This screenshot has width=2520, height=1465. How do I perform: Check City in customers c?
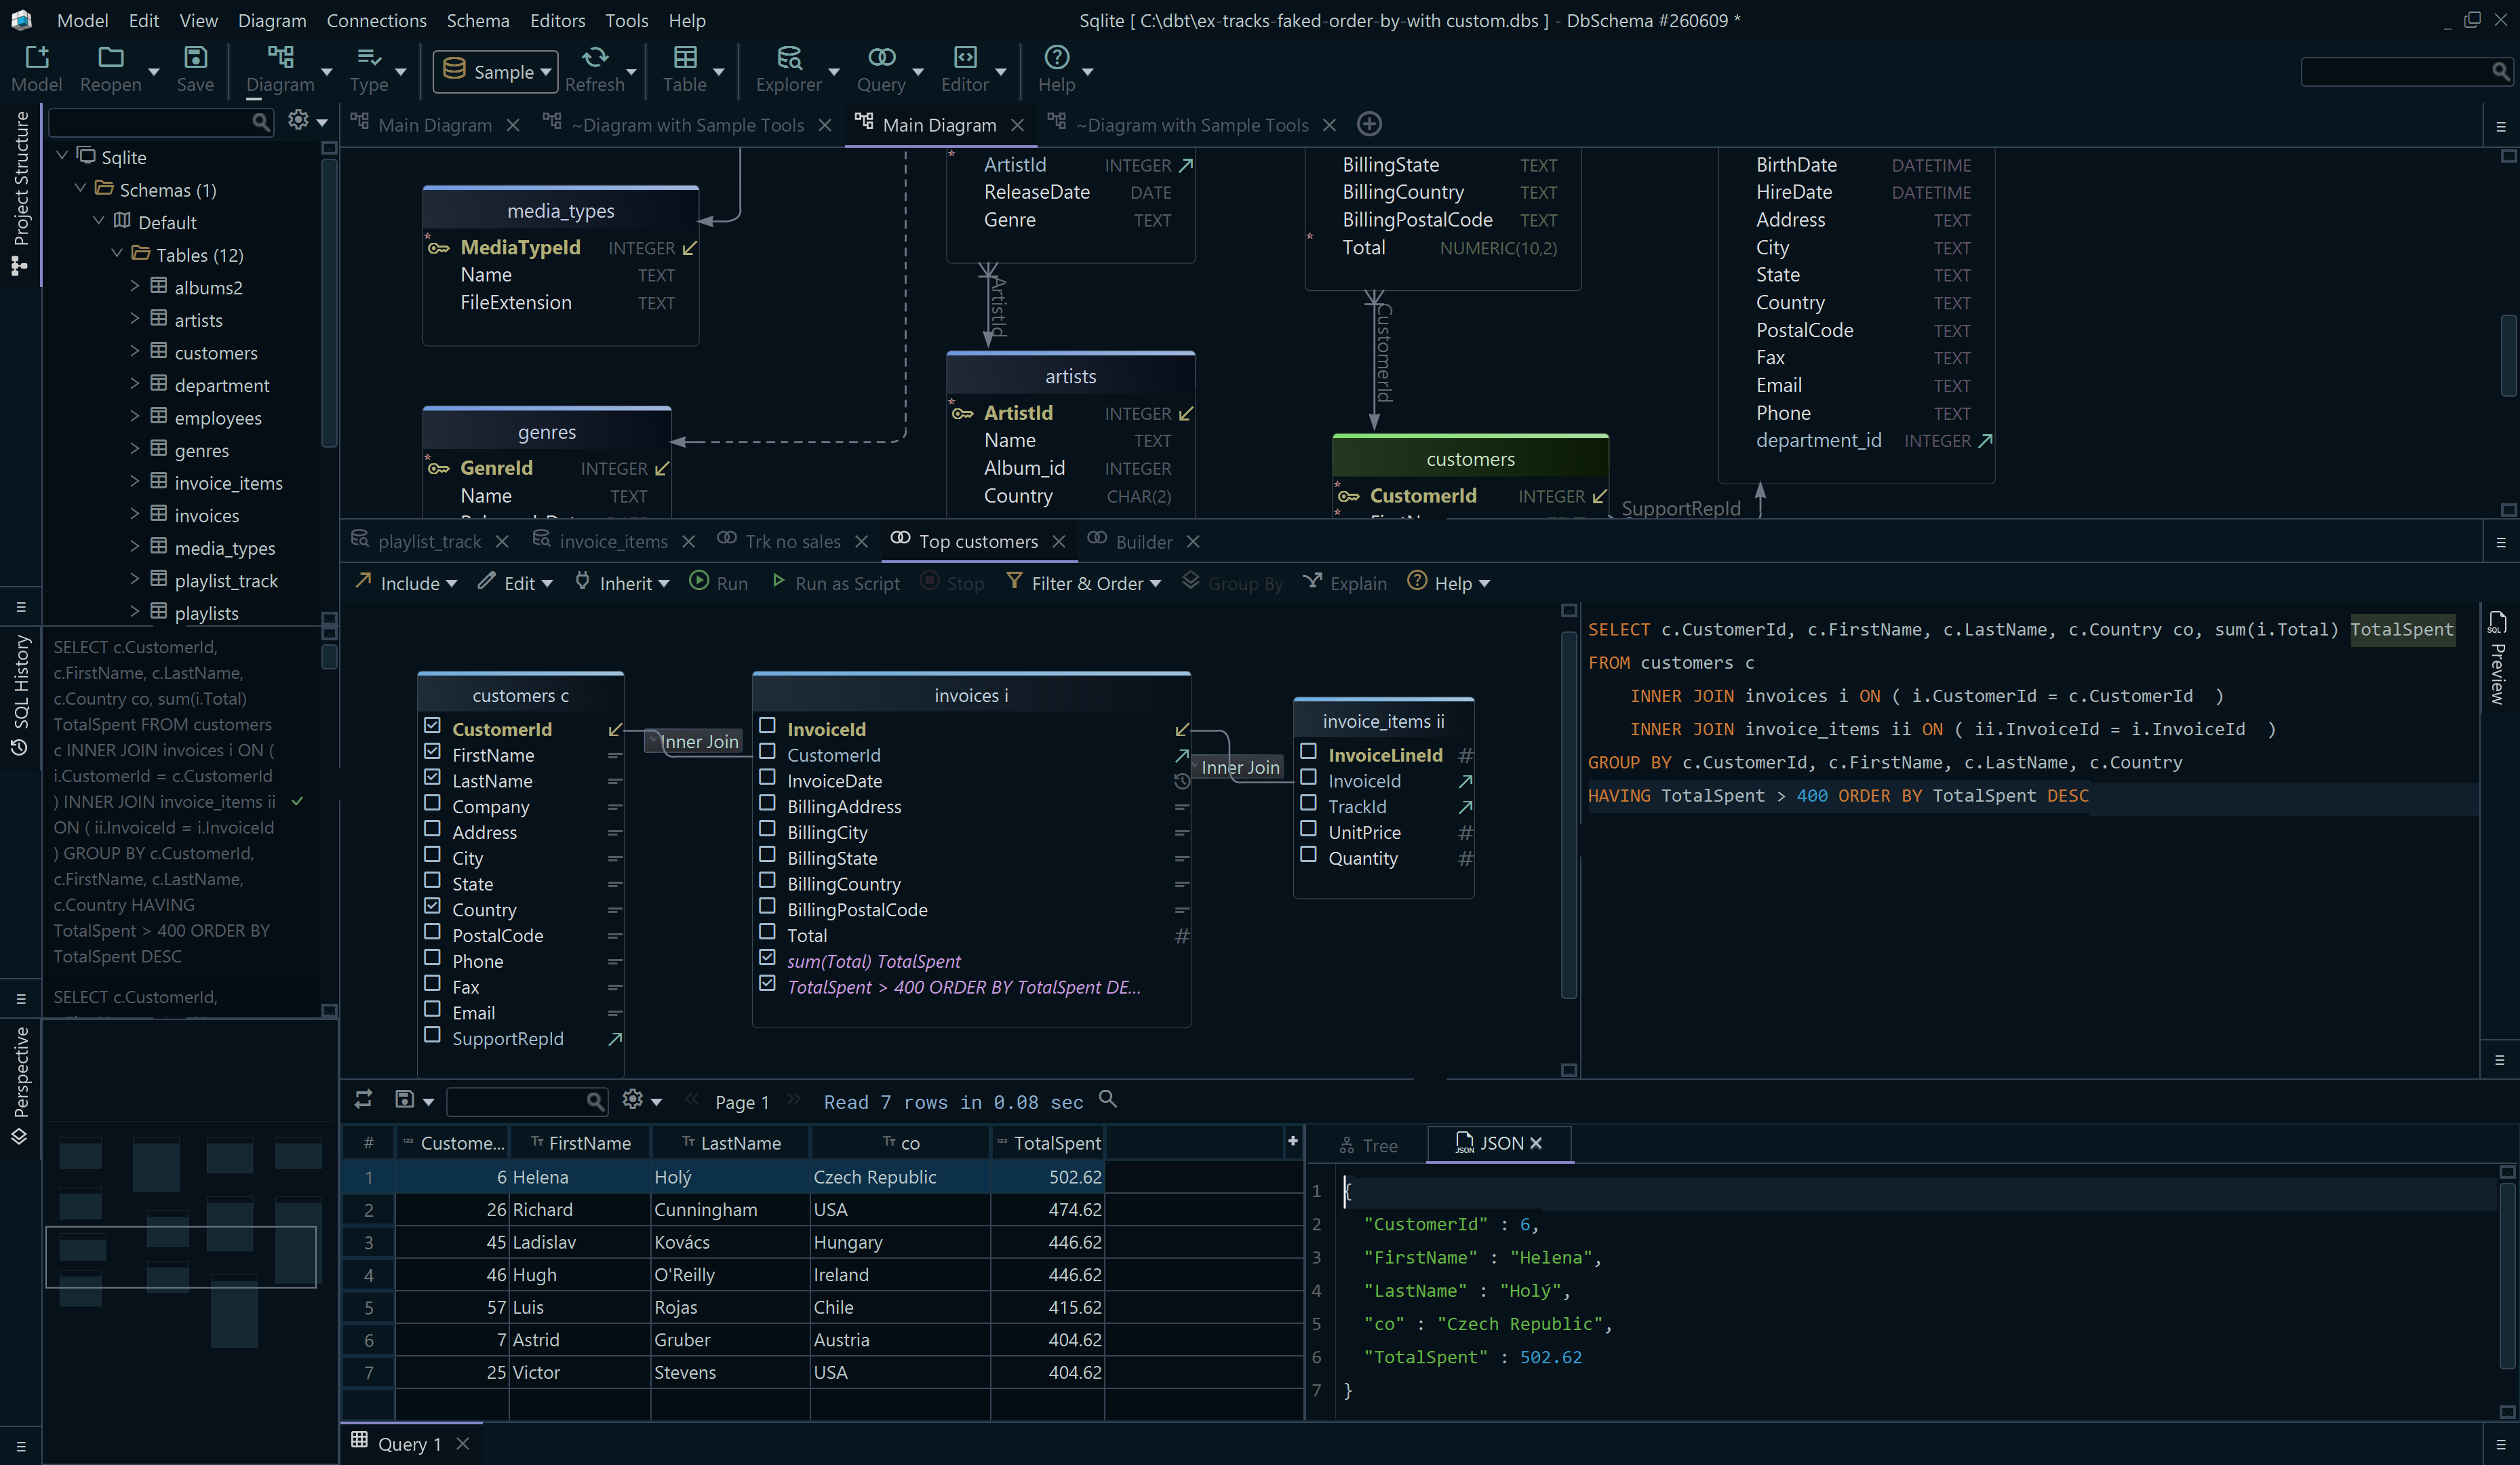(432, 854)
